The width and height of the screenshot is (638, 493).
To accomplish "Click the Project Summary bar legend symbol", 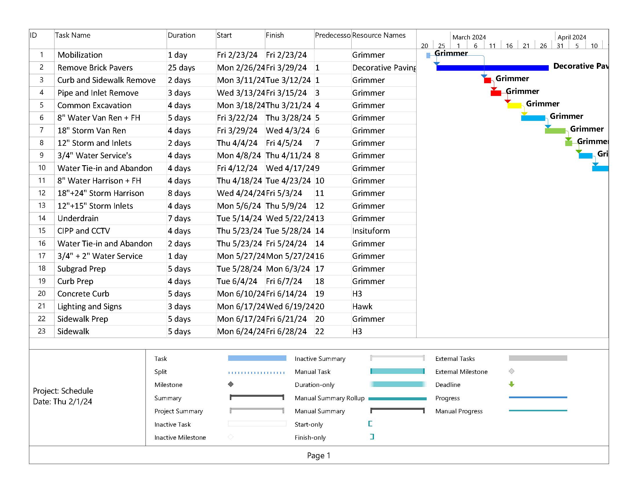I will pyautogui.click(x=257, y=410).
